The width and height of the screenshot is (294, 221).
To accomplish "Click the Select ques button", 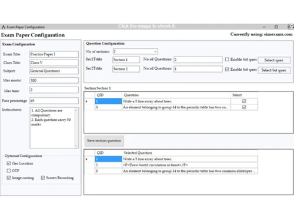I will (x=274, y=60).
